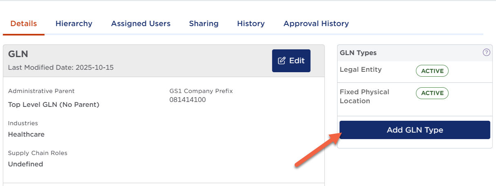The height and width of the screenshot is (186, 496).
Task: Click the Top Level GLN (No Parent) value
Action: (54, 105)
